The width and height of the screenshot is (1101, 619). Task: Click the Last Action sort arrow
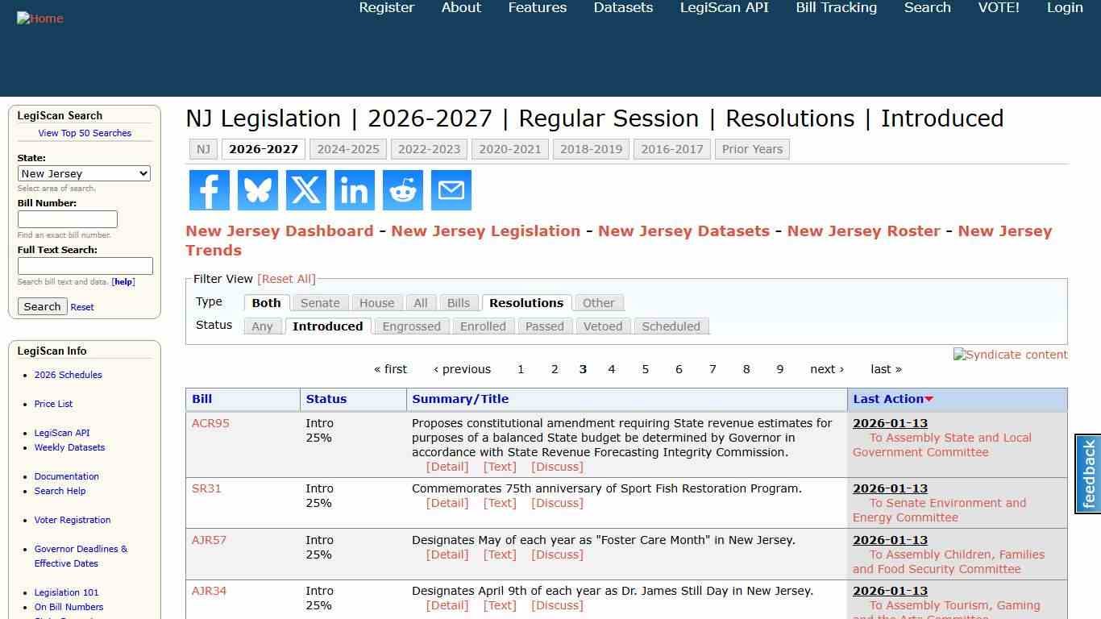[929, 398]
